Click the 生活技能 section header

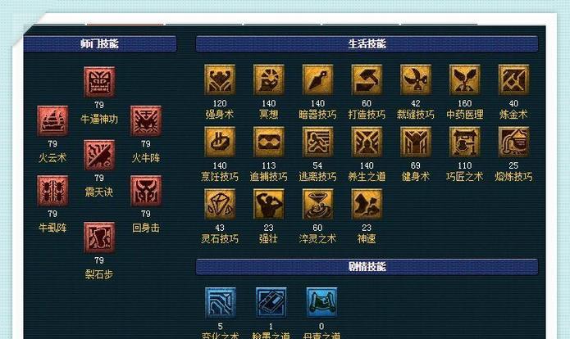tap(367, 44)
